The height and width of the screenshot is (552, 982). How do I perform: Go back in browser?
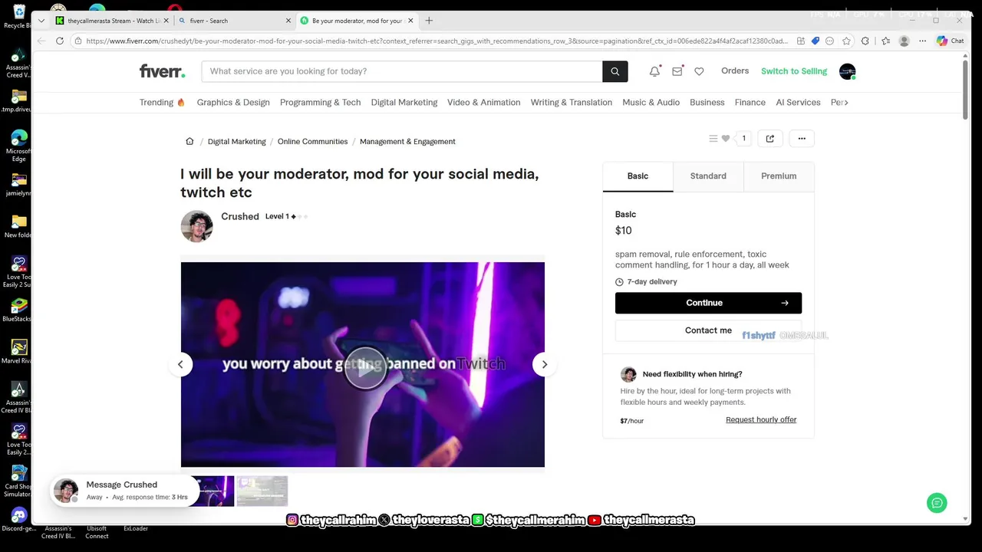(x=41, y=41)
